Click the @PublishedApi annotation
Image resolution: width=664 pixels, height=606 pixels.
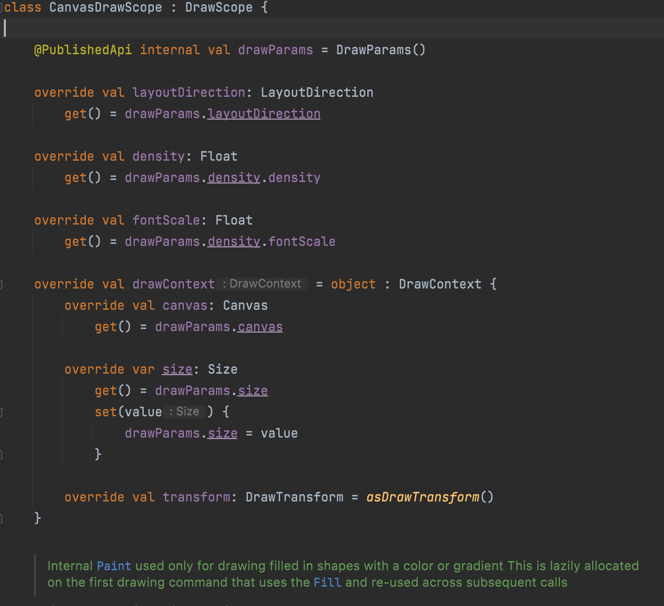click(83, 50)
